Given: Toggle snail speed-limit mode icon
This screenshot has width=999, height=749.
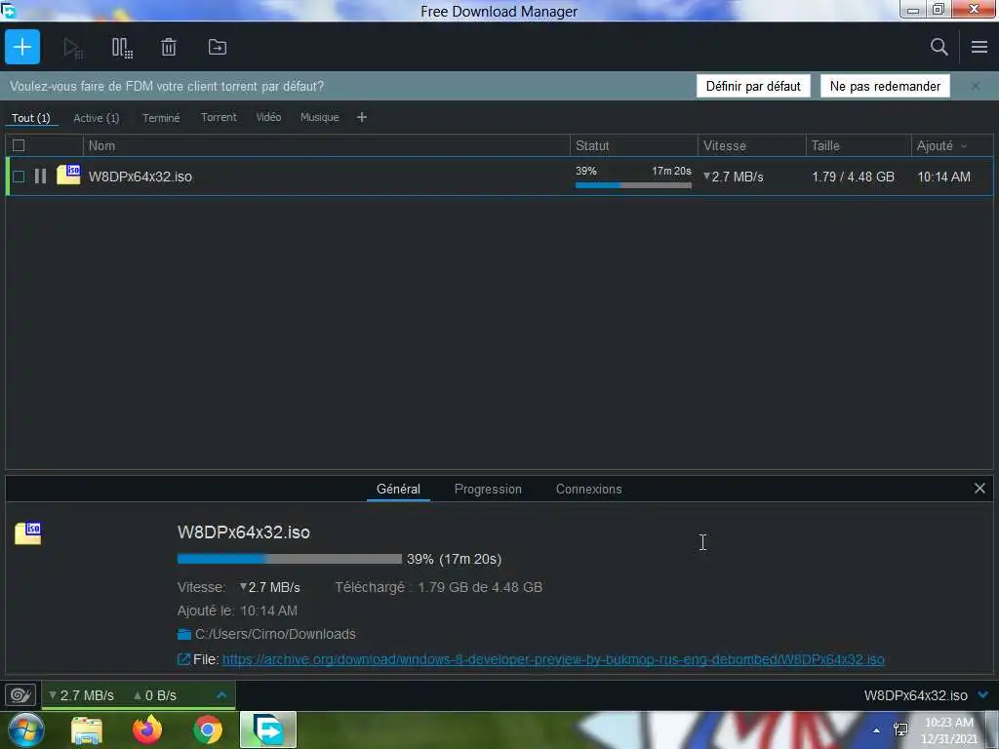Looking at the screenshot, I should coord(20,694).
